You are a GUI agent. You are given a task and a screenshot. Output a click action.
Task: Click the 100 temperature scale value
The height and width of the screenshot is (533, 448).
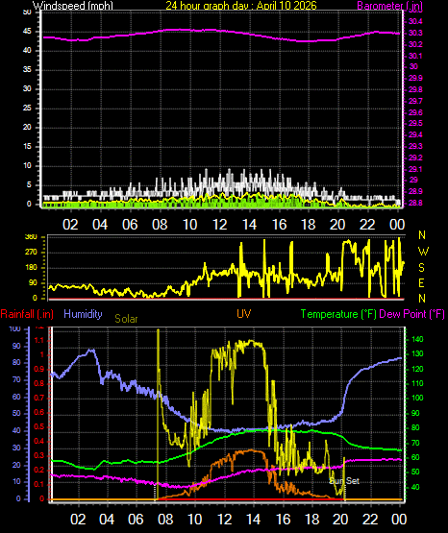click(417, 398)
